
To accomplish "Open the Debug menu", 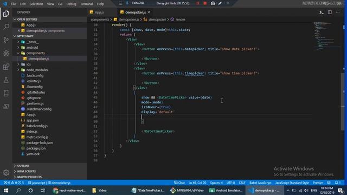I will pyautogui.click(x=71, y=4).
